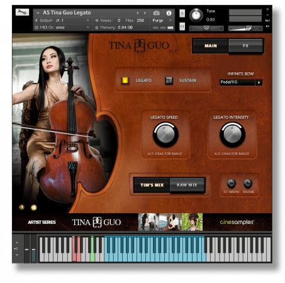Click the MIDI channel icon

[x=36, y=28]
